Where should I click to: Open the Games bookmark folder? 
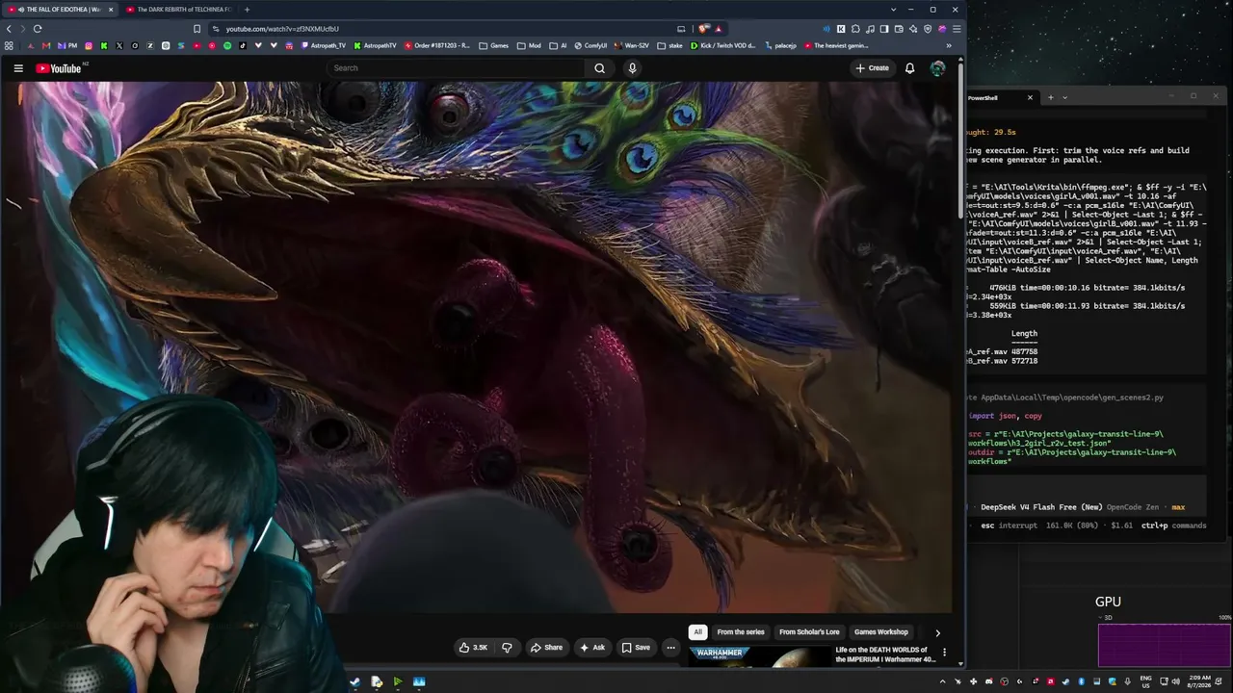click(494, 45)
